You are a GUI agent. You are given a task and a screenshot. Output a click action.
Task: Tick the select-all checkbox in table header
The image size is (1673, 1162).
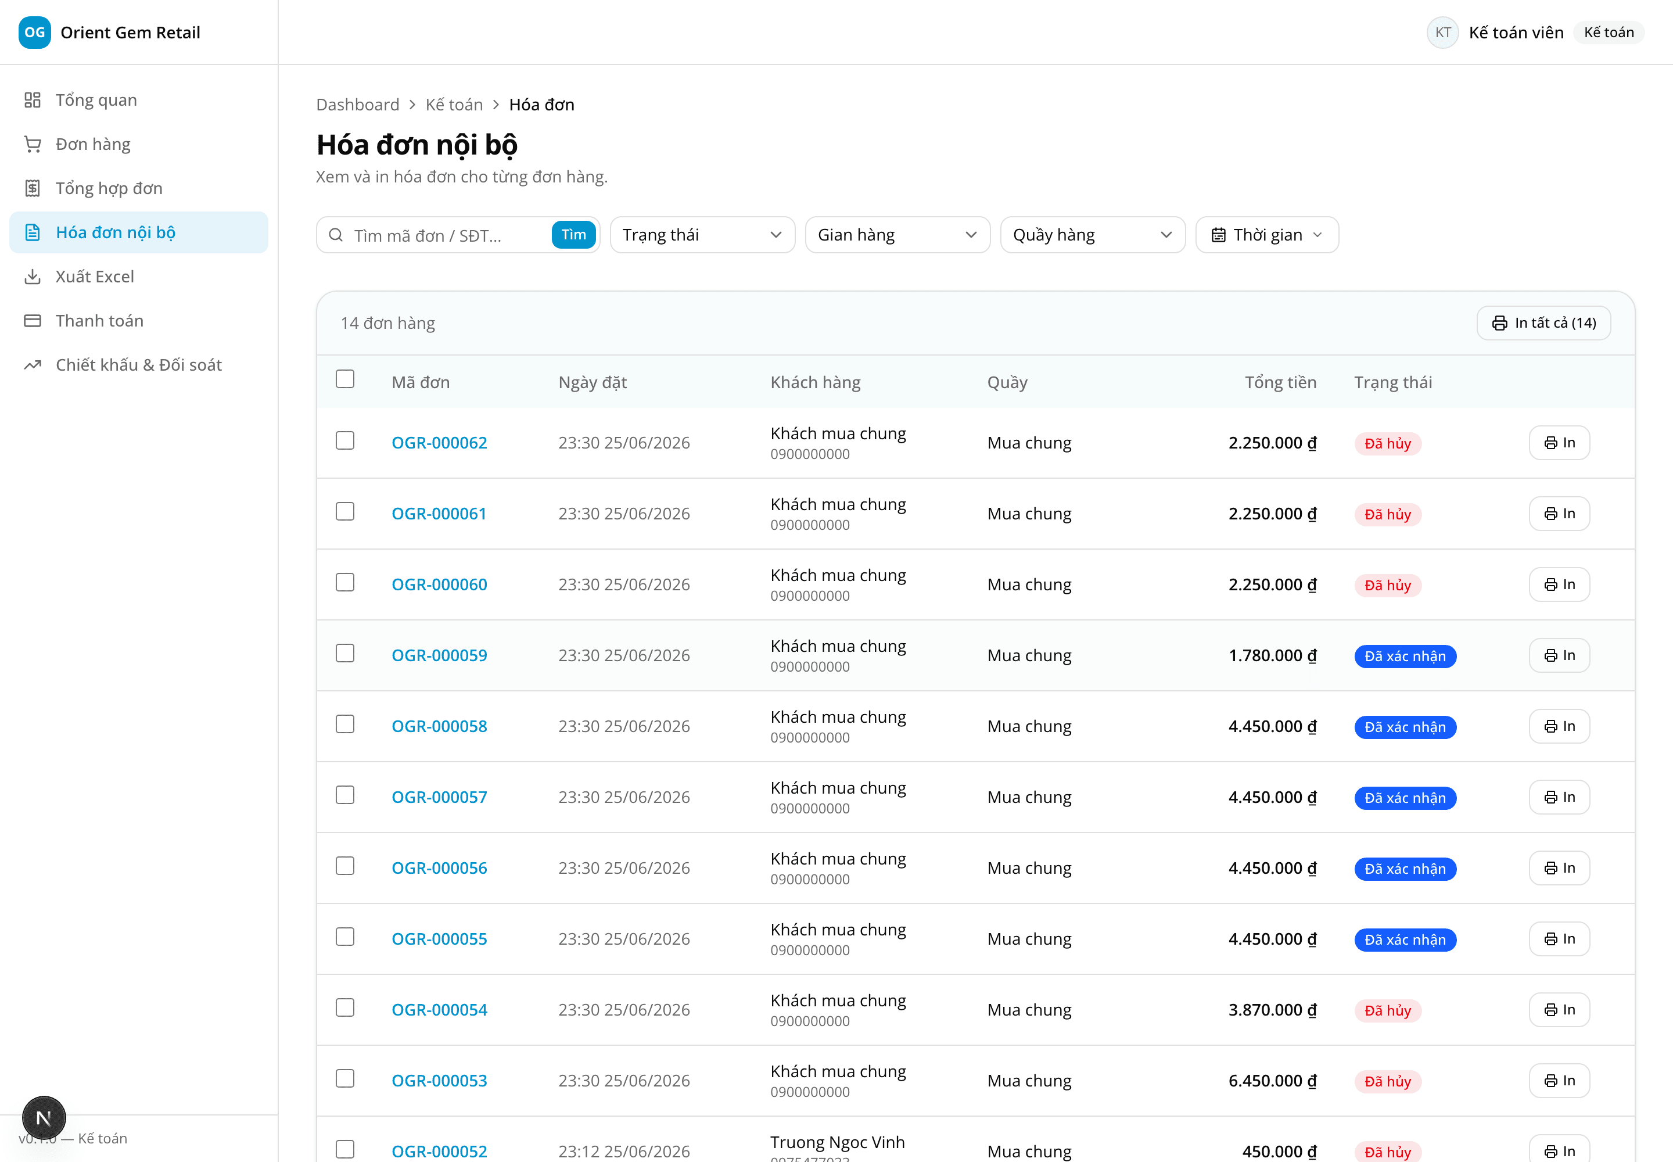coord(345,379)
